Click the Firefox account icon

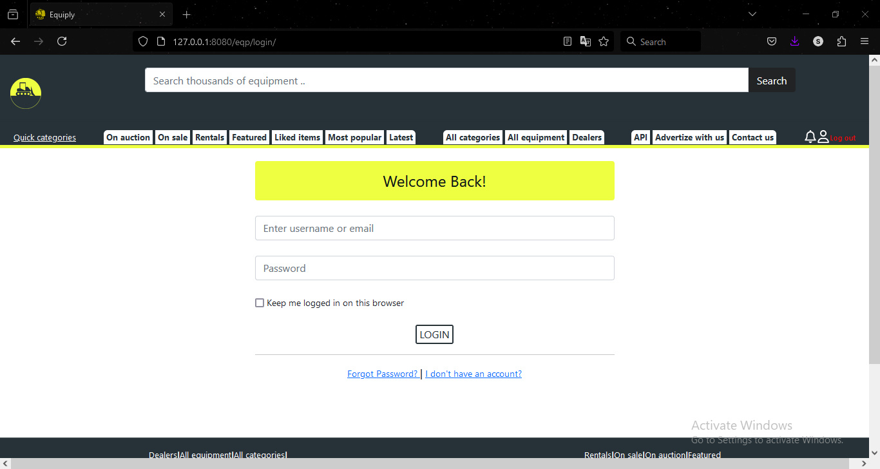(818, 41)
